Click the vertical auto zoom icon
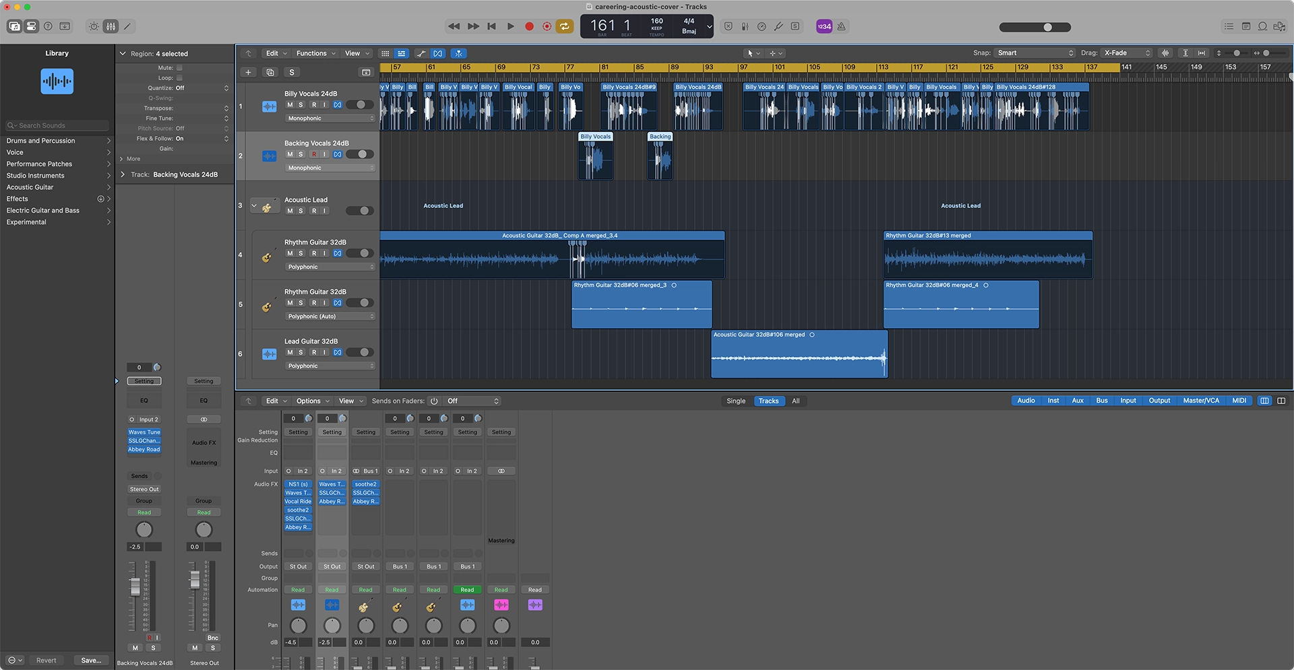 [x=1185, y=53]
